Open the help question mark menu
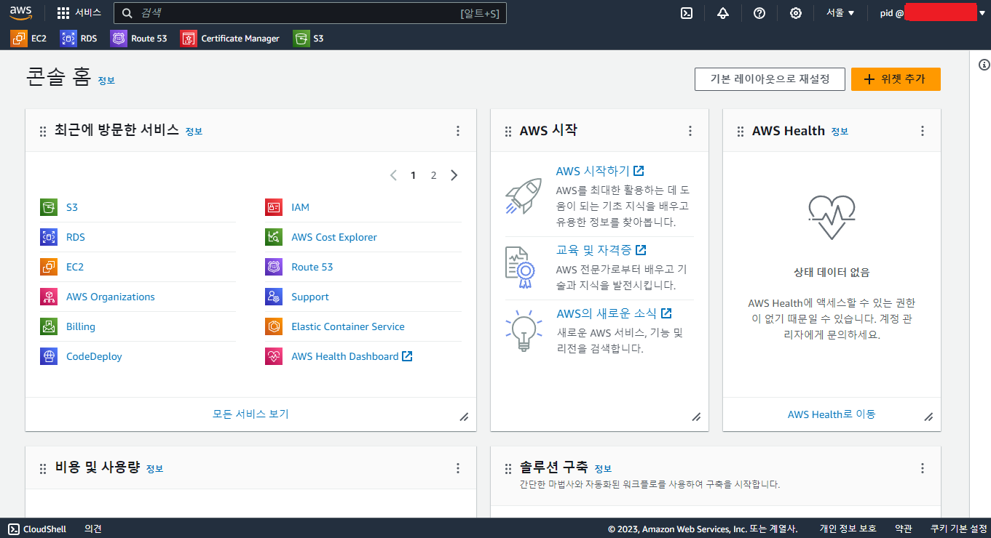The width and height of the screenshot is (991, 538). click(x=759, y=13)
